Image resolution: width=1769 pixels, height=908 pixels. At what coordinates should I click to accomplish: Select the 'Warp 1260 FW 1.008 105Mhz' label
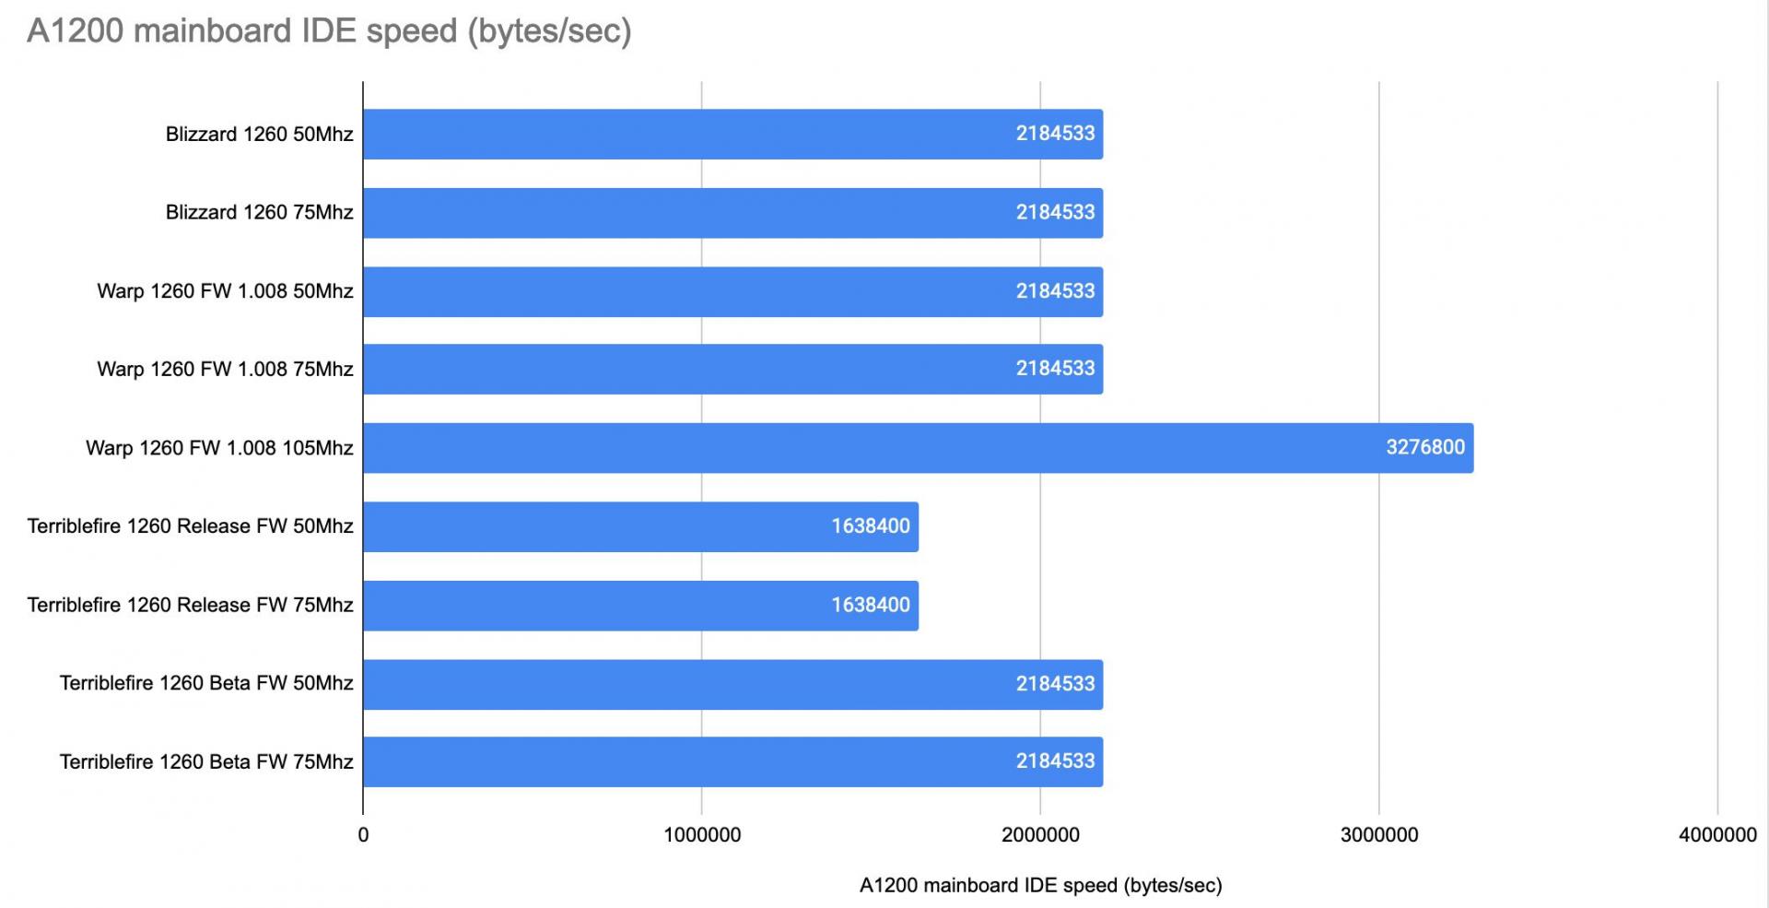(220, 448)
